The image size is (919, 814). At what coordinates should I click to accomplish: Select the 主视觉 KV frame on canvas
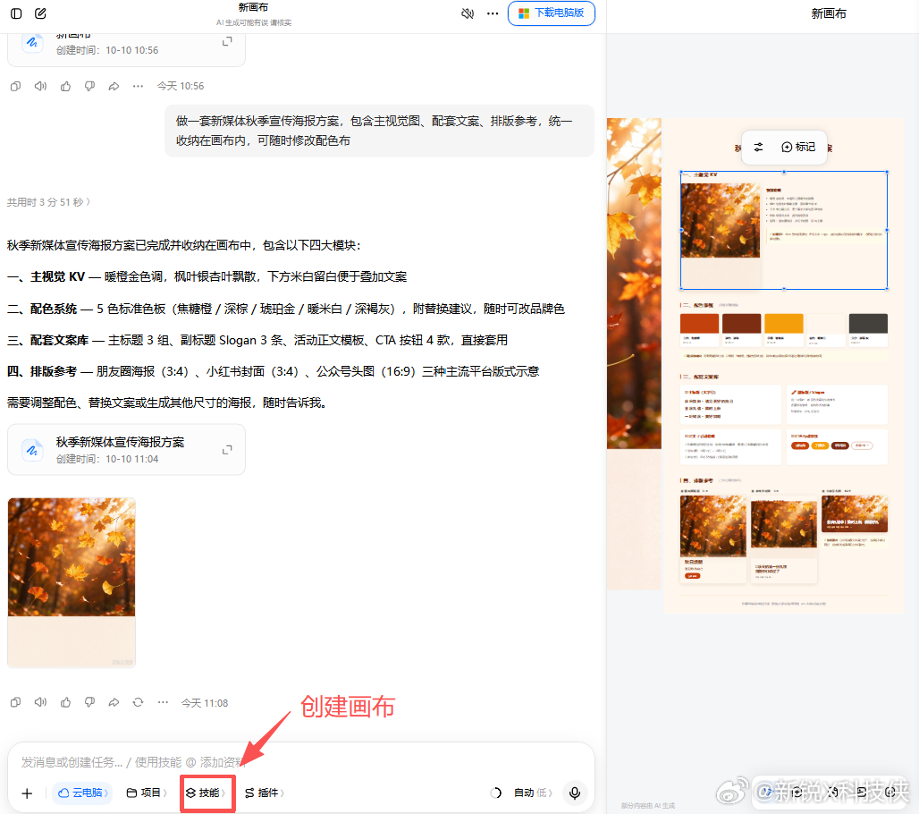click(784, 231)
